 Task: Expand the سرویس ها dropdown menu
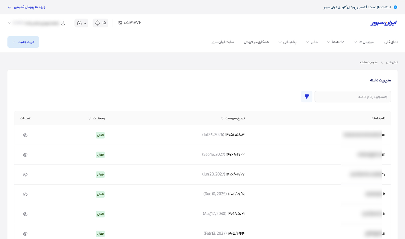pos(364,42)
